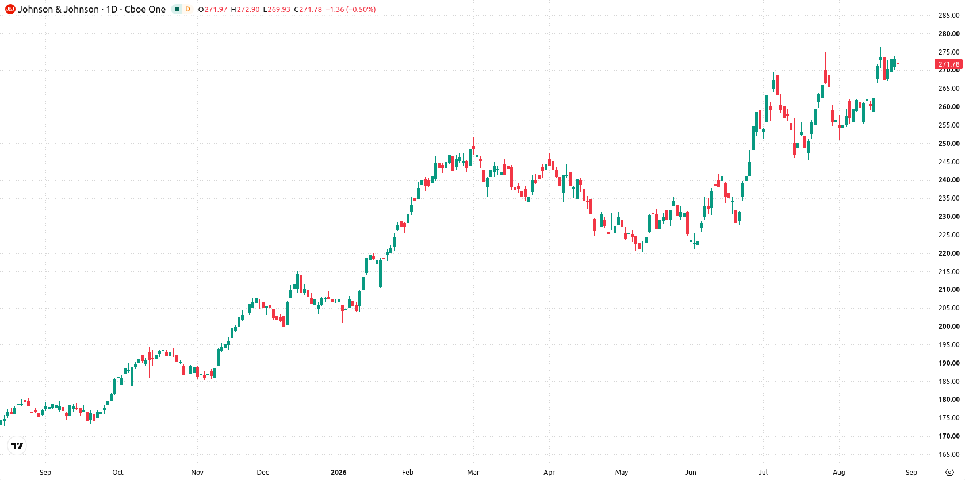Click the green market status dot
Viewport: 965px width, 480px height.
coord(177,9)
